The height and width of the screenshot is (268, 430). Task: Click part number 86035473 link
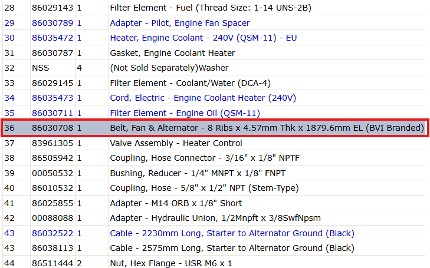coord(52,98)
